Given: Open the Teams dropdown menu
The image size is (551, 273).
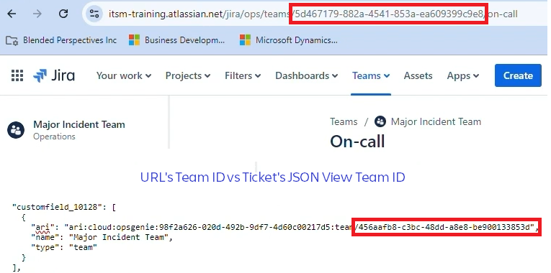Looking at the screenshot, I should pyautogui.click(x=371, y=75).
